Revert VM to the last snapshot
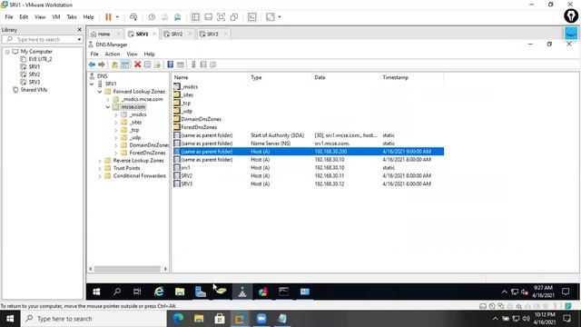 (x=164, y=17)
